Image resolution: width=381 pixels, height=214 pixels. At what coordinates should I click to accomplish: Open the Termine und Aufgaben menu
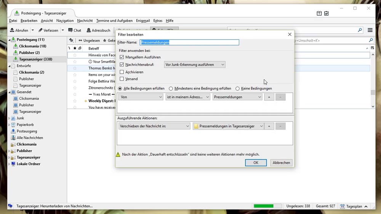point(114,21)
